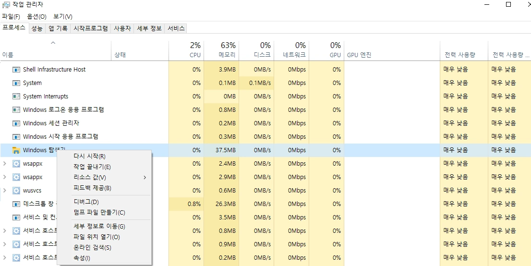Choose 세부 정보로 이동(G) entry
The image size is (531, 266).
tap(104, 226)
